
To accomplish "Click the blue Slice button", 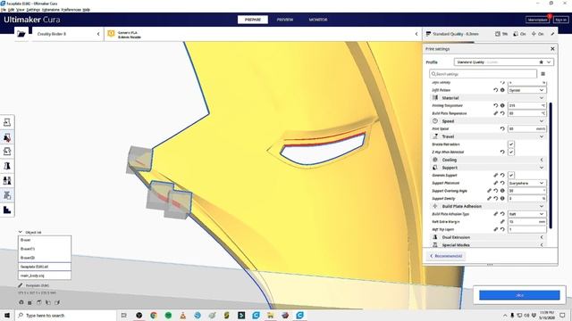I will point(519,295).
